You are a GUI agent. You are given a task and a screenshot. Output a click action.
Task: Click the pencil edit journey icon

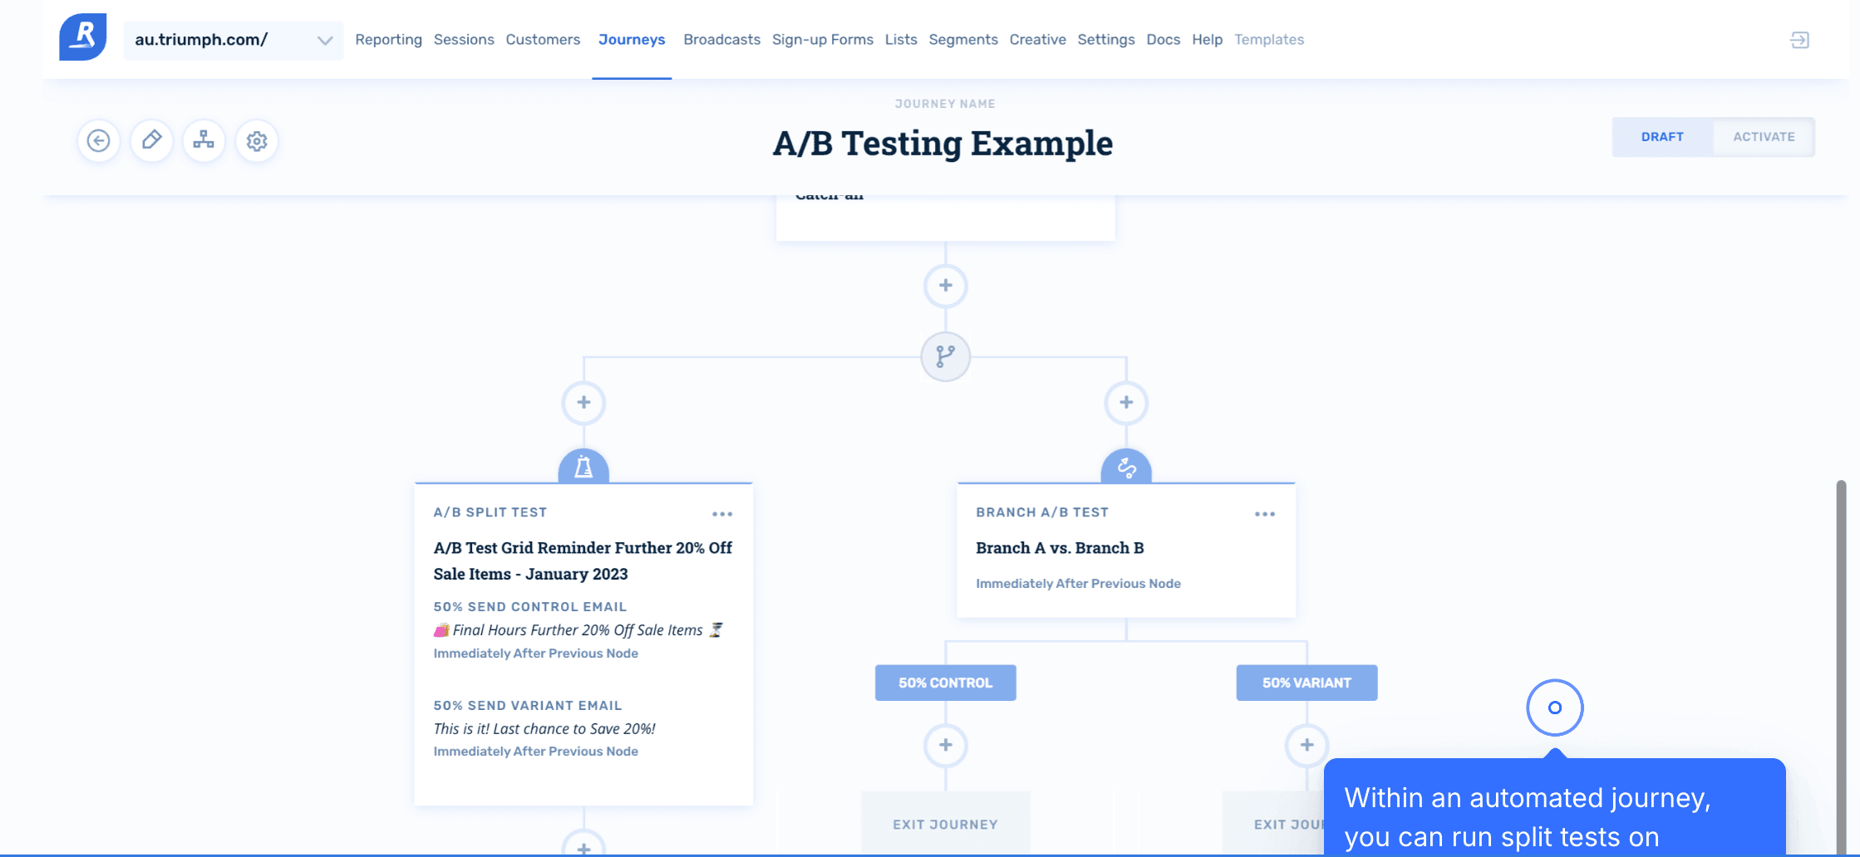(x=151, y=141)
